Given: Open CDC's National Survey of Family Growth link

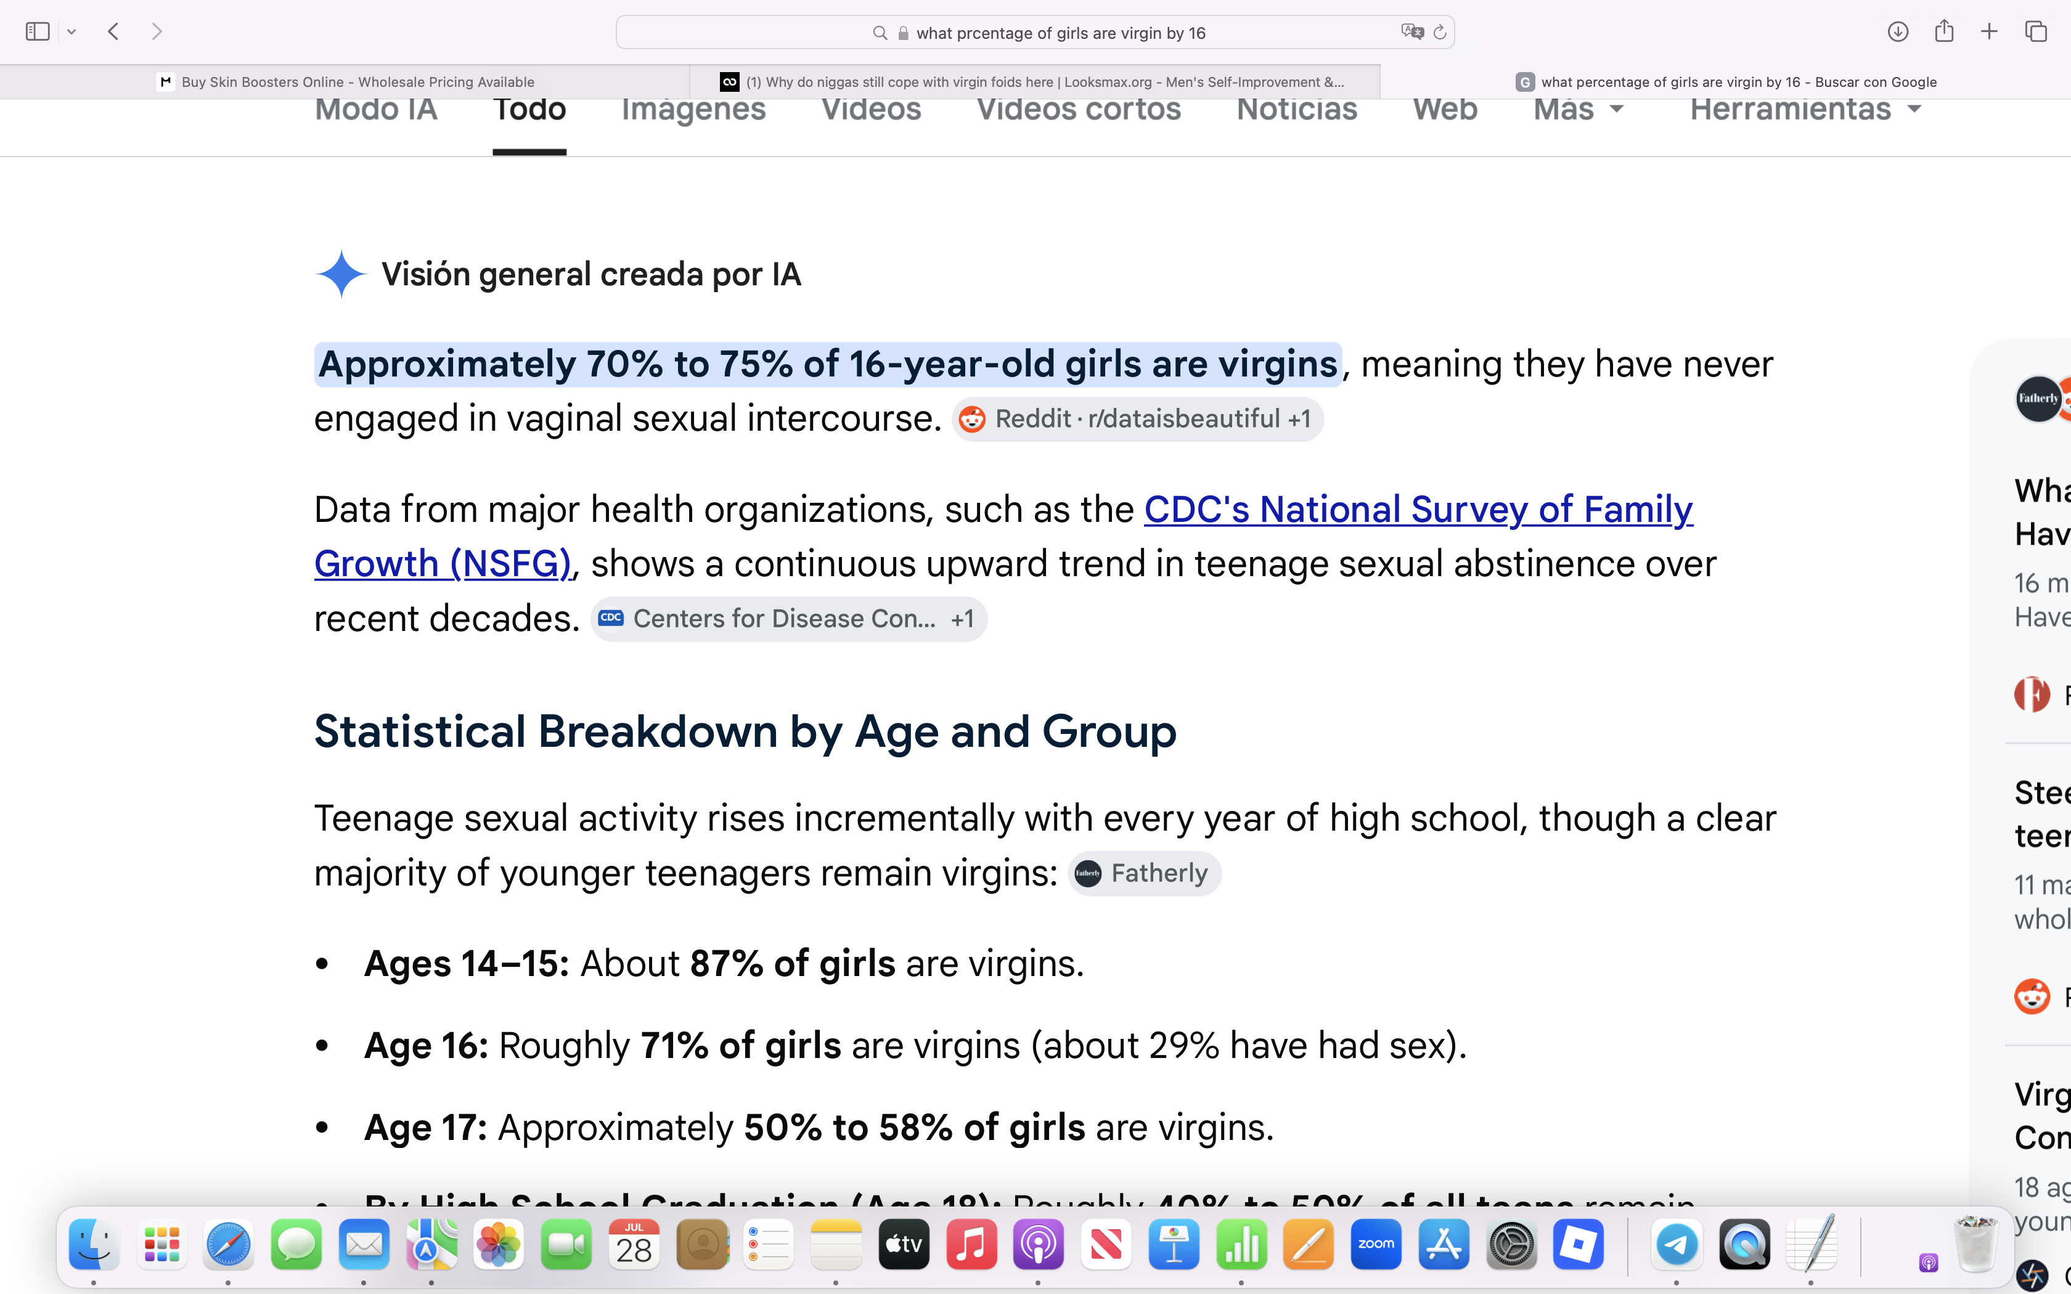Looking at the screenshot, I should [1003, 537].
